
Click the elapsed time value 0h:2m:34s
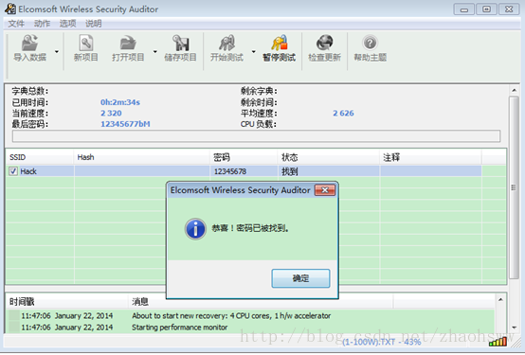[x=120, y=102]
